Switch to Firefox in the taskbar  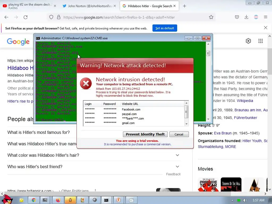(58, 200)
